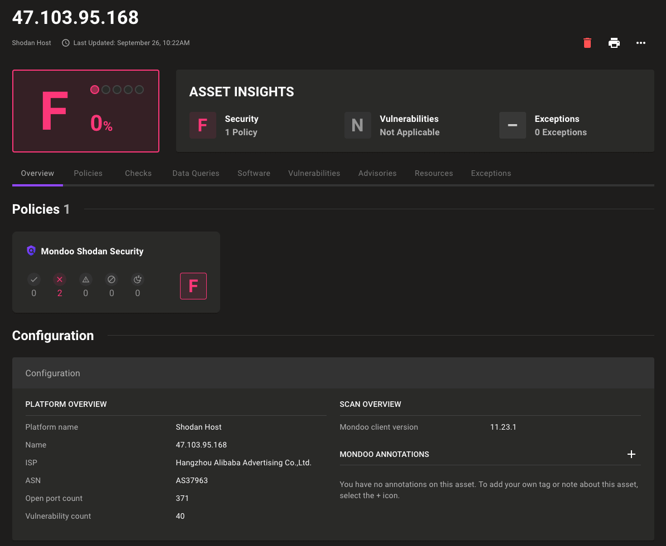Open the Advisories tab

pyautogui.click(x=377, y=173)
